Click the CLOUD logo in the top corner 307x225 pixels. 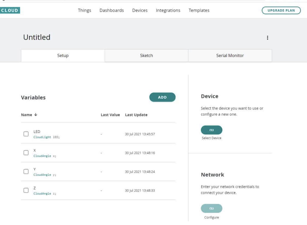pyautogui.click(x=10, y=10)
